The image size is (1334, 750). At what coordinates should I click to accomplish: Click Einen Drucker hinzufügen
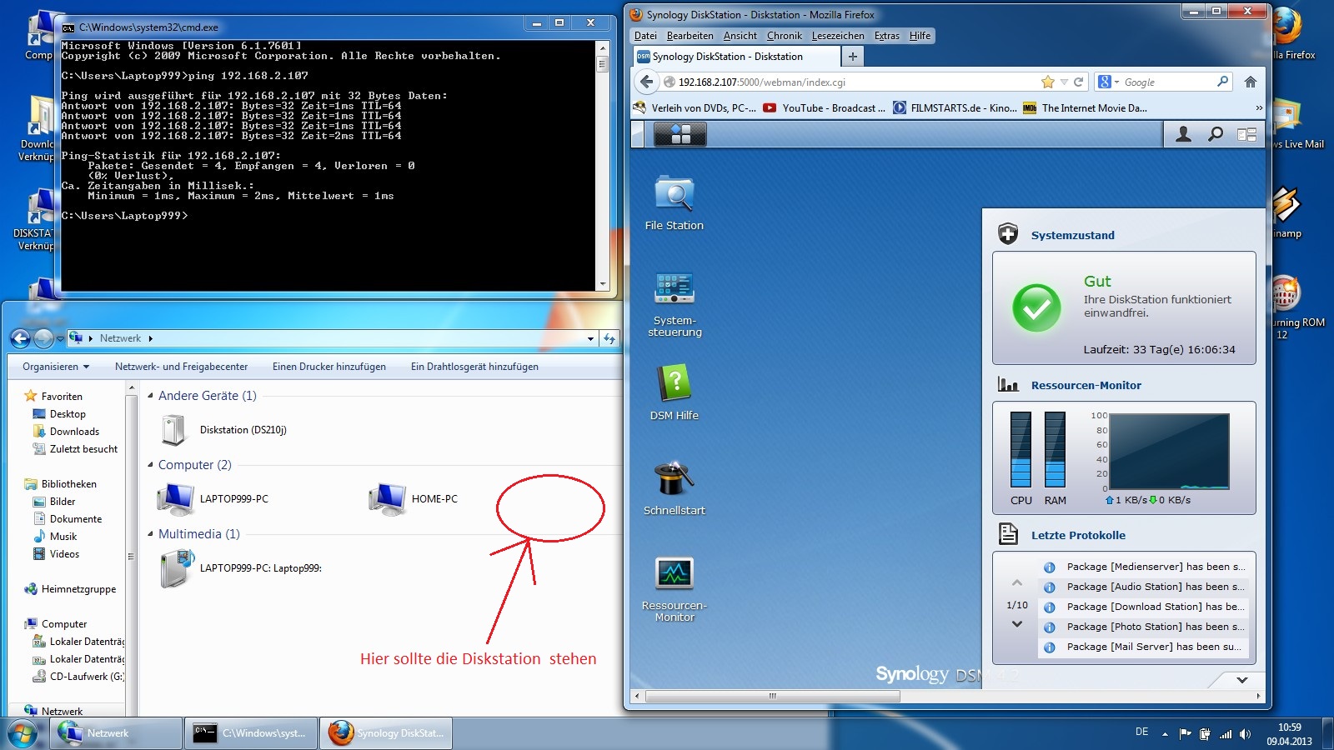(329, 367)
